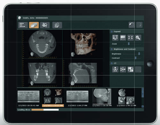
Task: Click the dimmed redo arrow icon
Action: 139,25
